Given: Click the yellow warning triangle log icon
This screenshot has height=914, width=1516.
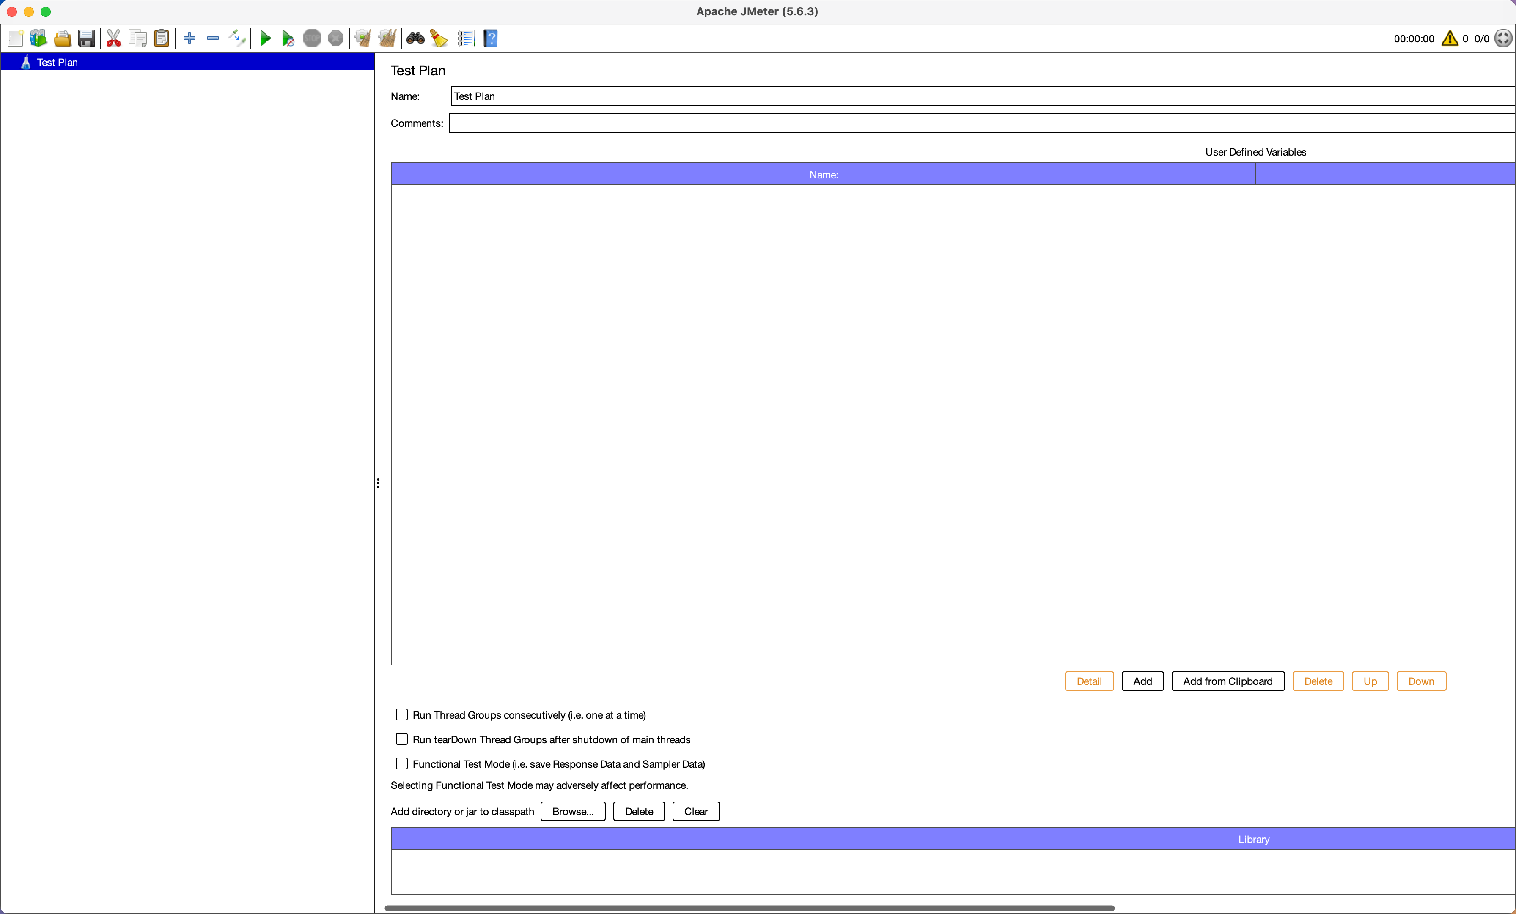Looking at the screenshot, I should (1450, 38).
